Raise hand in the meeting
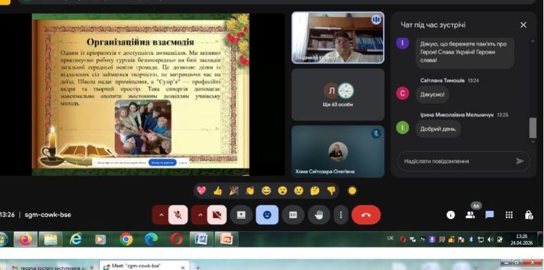Image resolution: width=544 pixels, height=270 pixels. pyautogui.click(x=319, y=215)
